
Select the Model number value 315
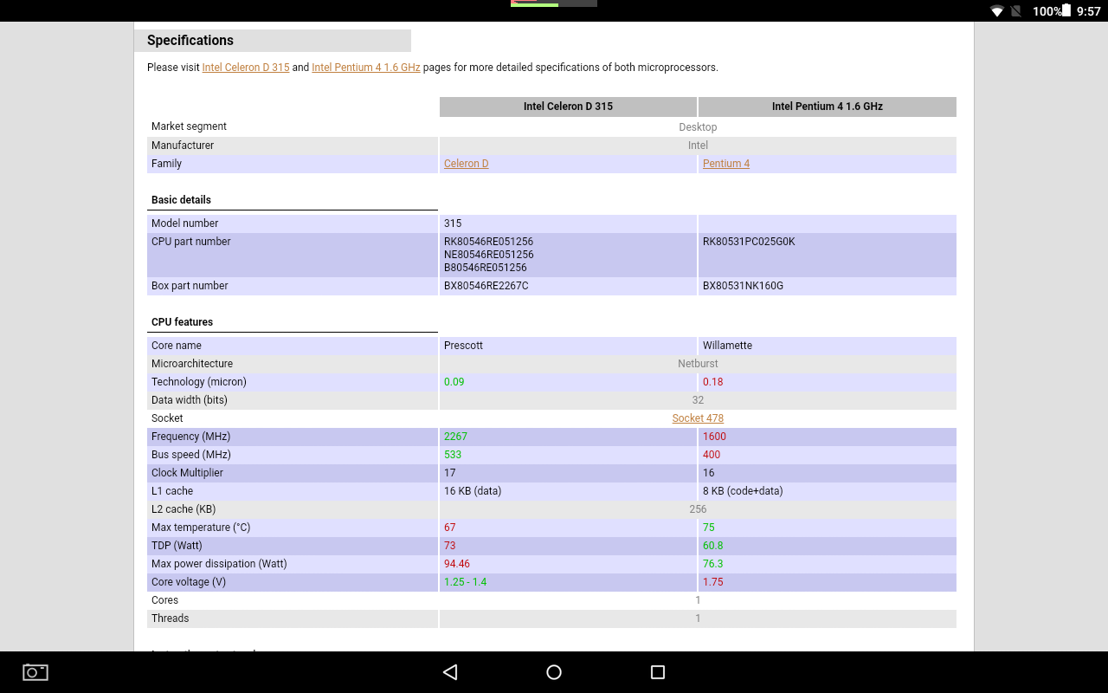click(453, 223)
